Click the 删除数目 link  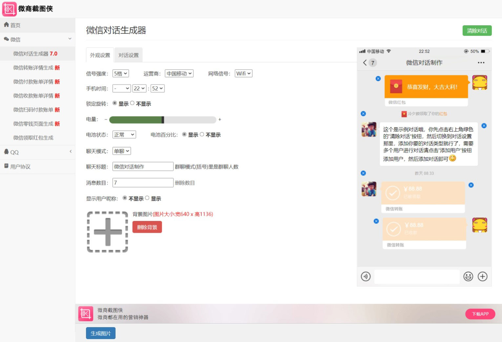point(185,183)
